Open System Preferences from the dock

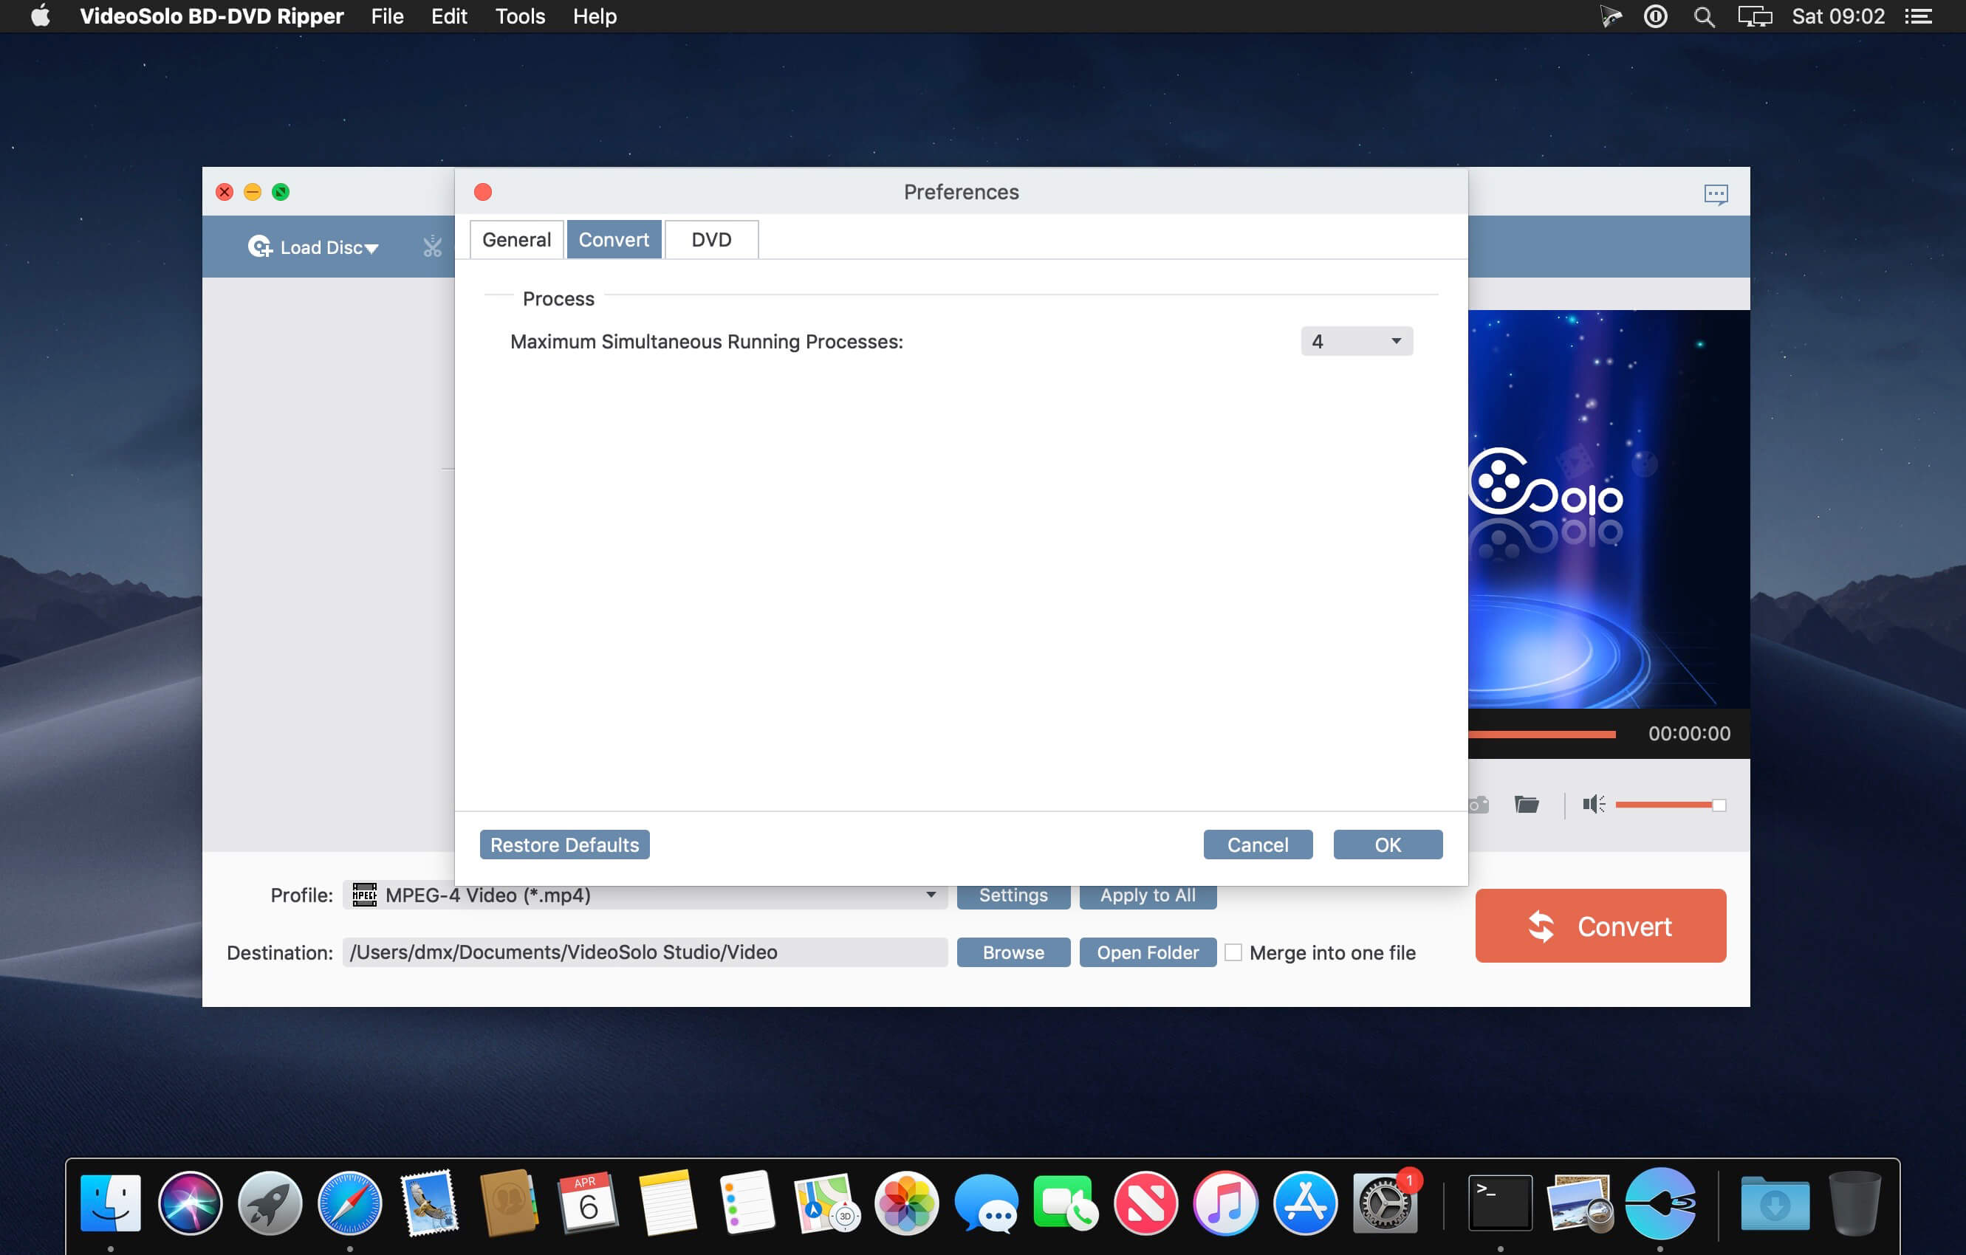tap(1385, 1202)
